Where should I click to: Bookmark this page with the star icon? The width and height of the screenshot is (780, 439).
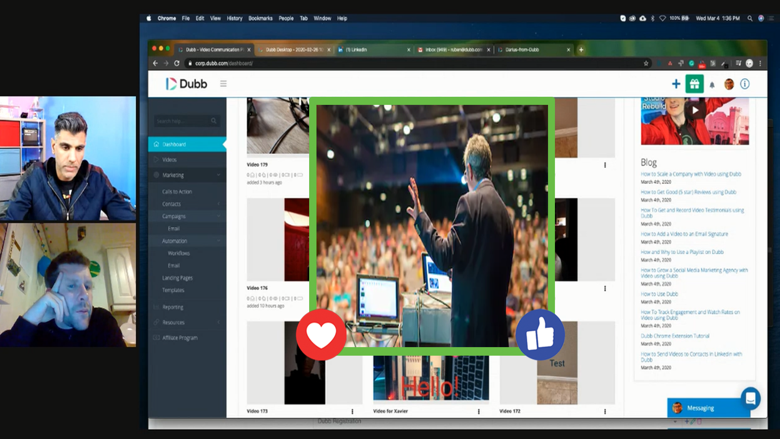646,63
